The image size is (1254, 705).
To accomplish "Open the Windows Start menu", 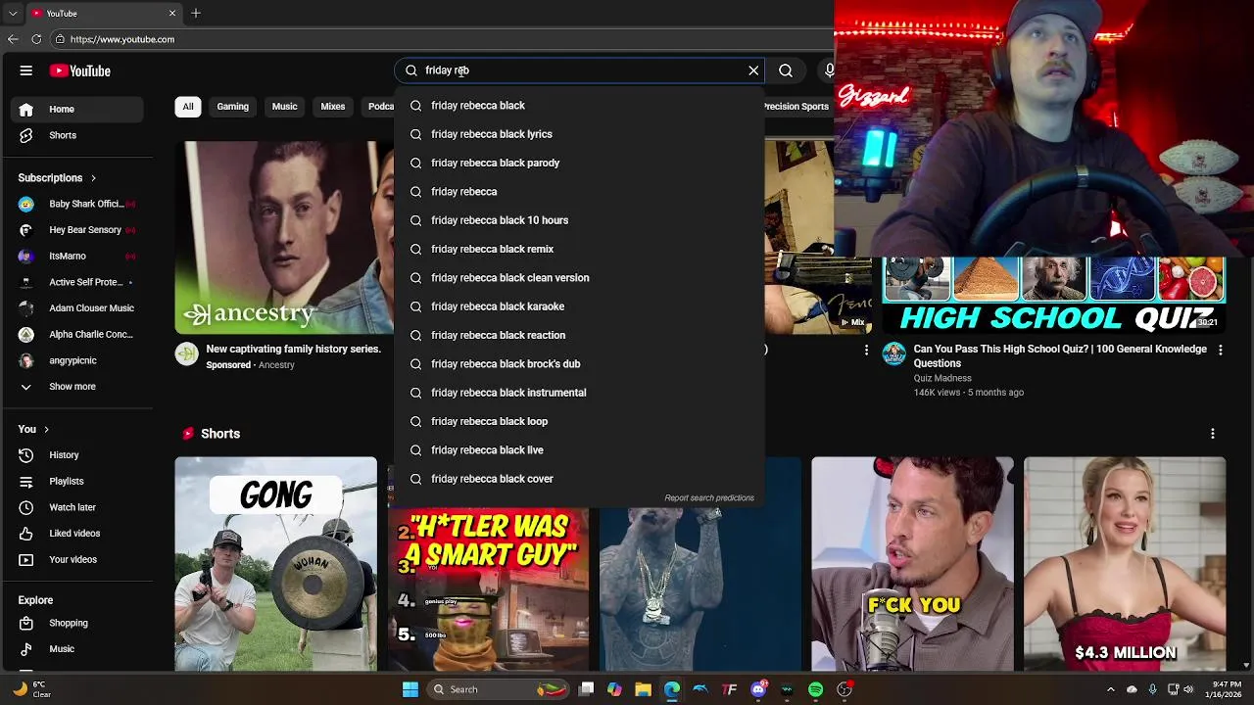I will point(410,689).
